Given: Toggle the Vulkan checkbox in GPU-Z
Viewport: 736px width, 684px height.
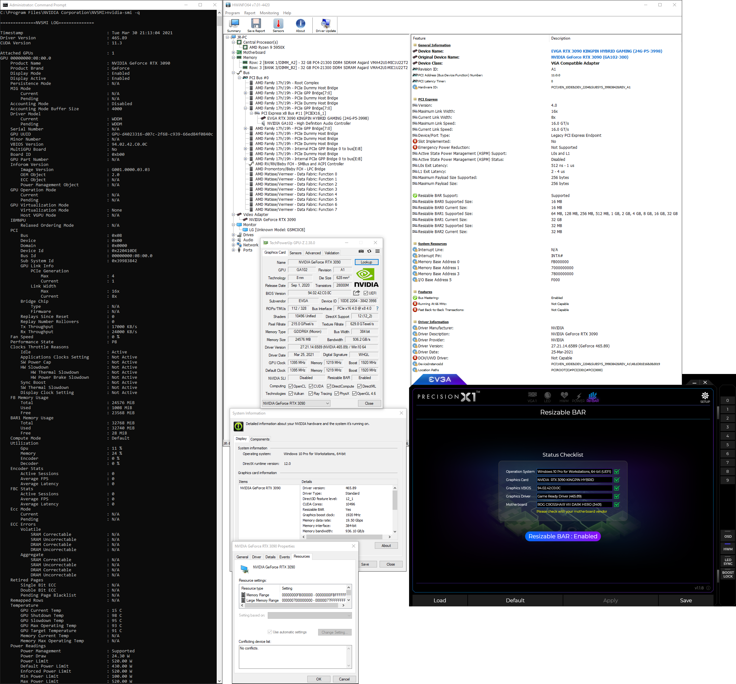Looking at the screenshot, I should click(291, 394).
